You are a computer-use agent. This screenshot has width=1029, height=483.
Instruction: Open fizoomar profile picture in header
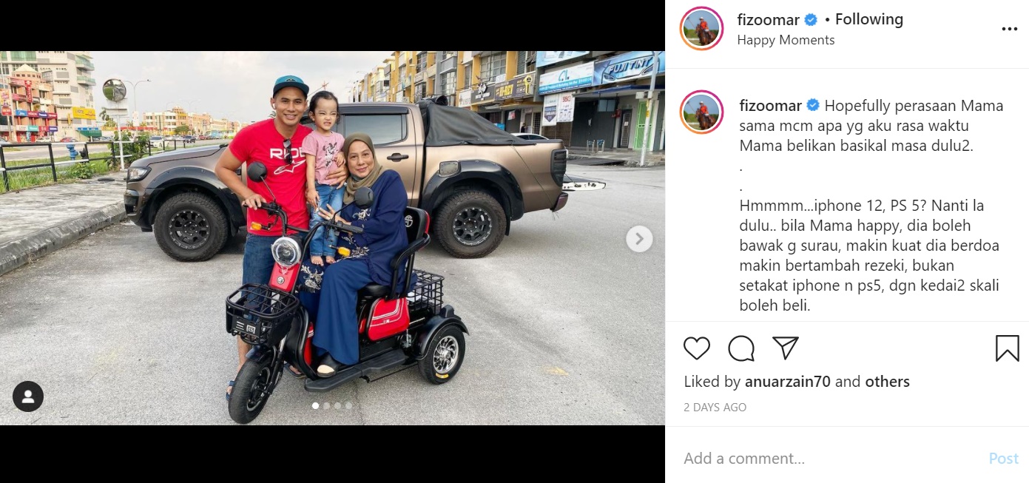coord(701,29)
